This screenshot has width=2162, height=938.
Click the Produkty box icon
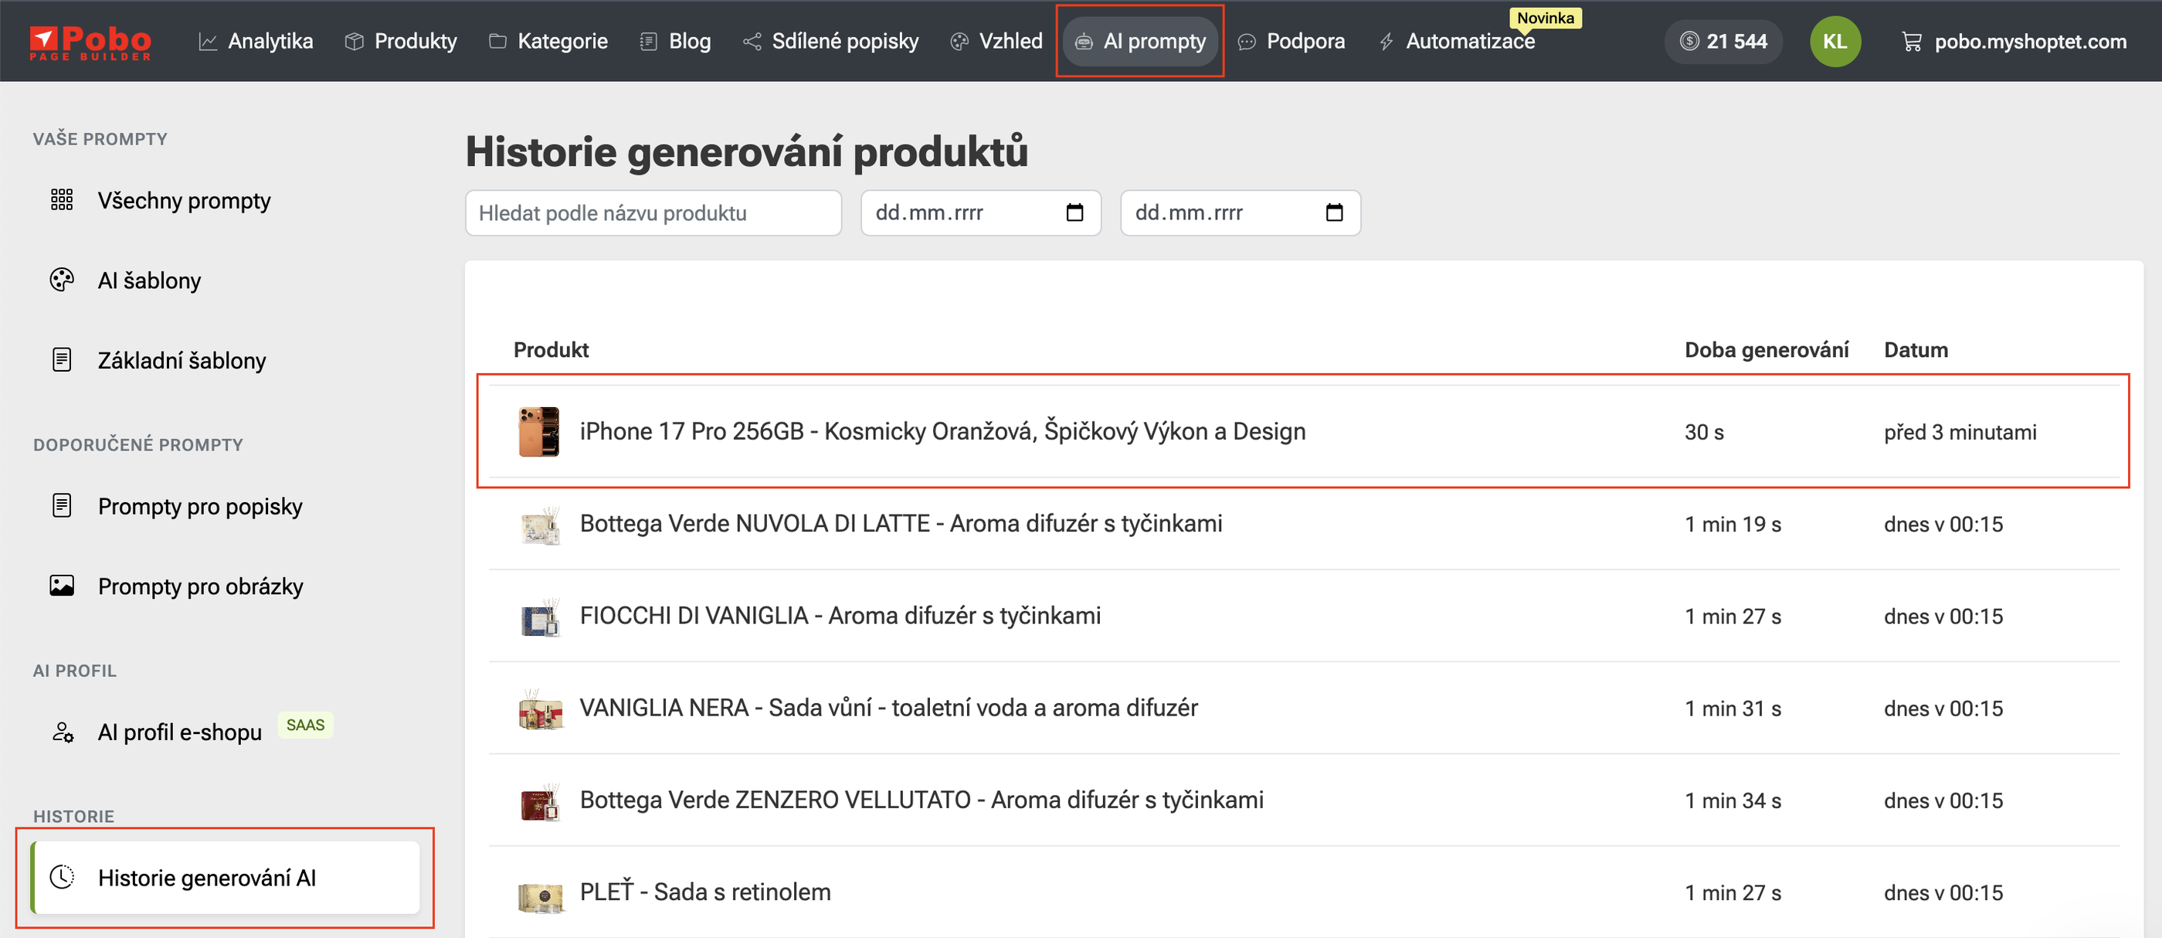click(355, 41)
